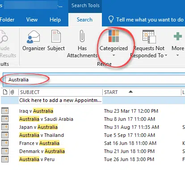
Task: Click Tell me what you want to do
Action: point(150,20)
